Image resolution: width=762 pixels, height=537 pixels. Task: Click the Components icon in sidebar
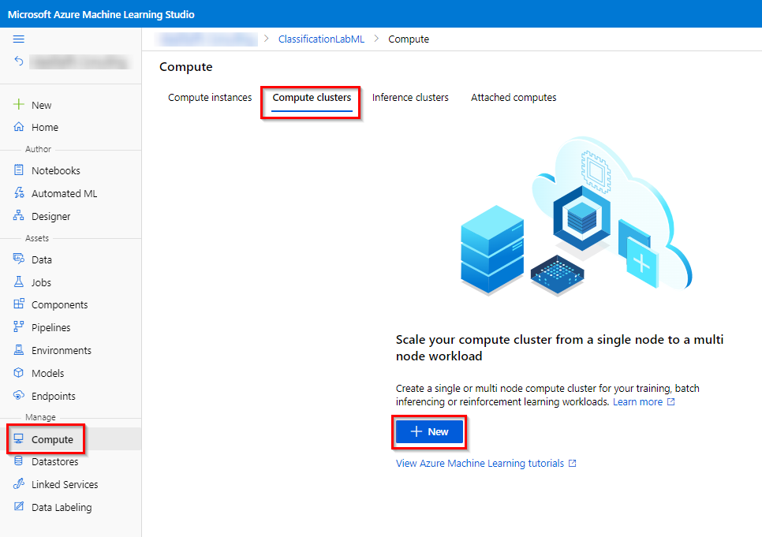click(x=19, y=304)
